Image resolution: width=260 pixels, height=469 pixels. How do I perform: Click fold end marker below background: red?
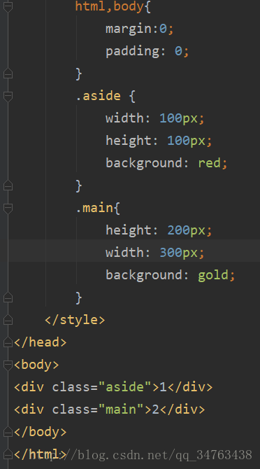tap(8, 185)
